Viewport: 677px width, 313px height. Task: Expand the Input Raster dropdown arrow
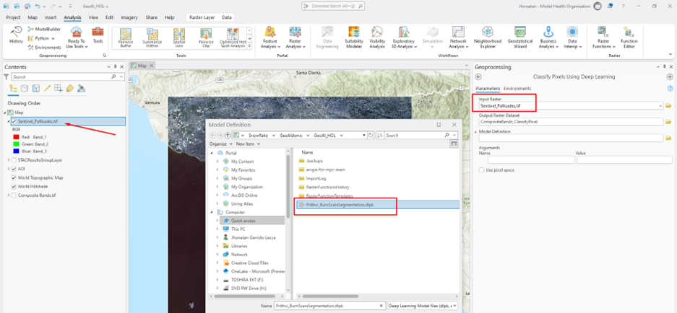point(660,105)
